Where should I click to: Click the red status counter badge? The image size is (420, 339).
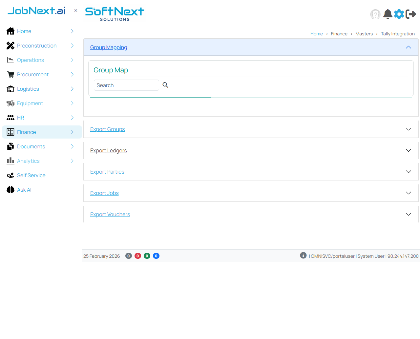138,256
